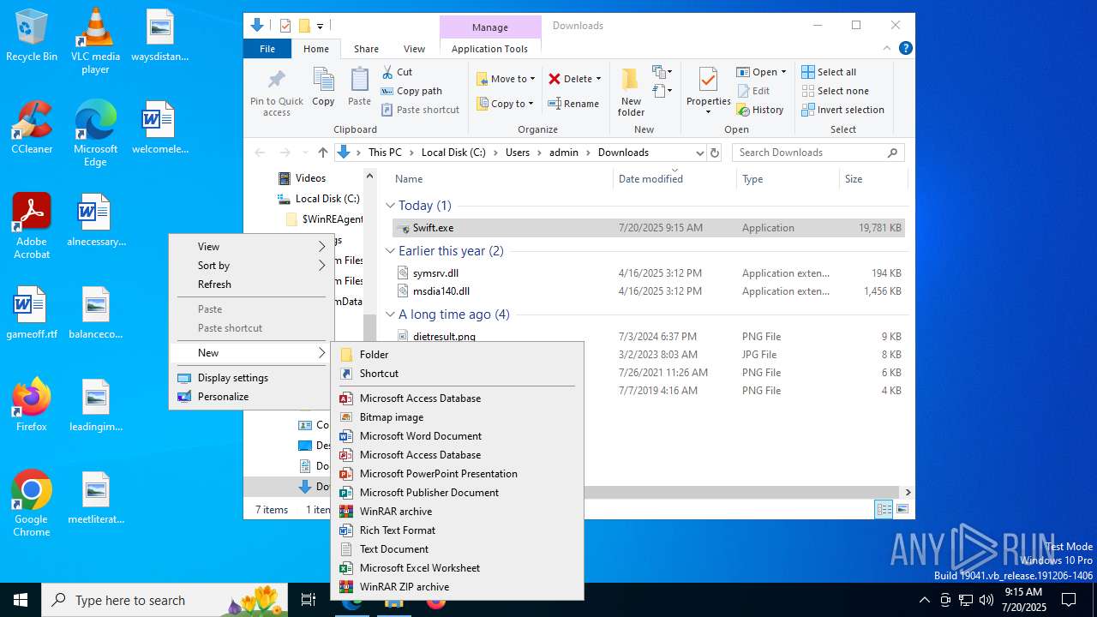The width and height of the screenshot is (1097, 617).
Task: Open Copy to dropdown
Action: 506,104
